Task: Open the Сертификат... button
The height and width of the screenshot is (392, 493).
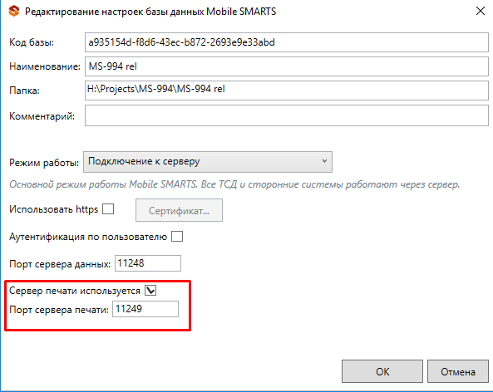Action: (x=179, y=210)
